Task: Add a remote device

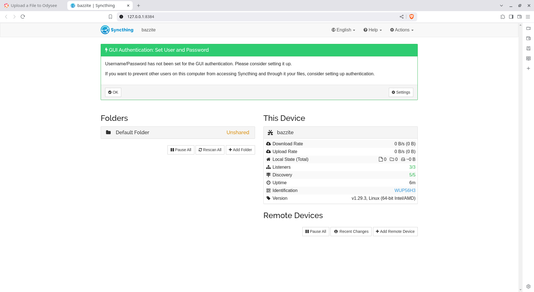Action: pyautogui.click(x=395, y=231)
